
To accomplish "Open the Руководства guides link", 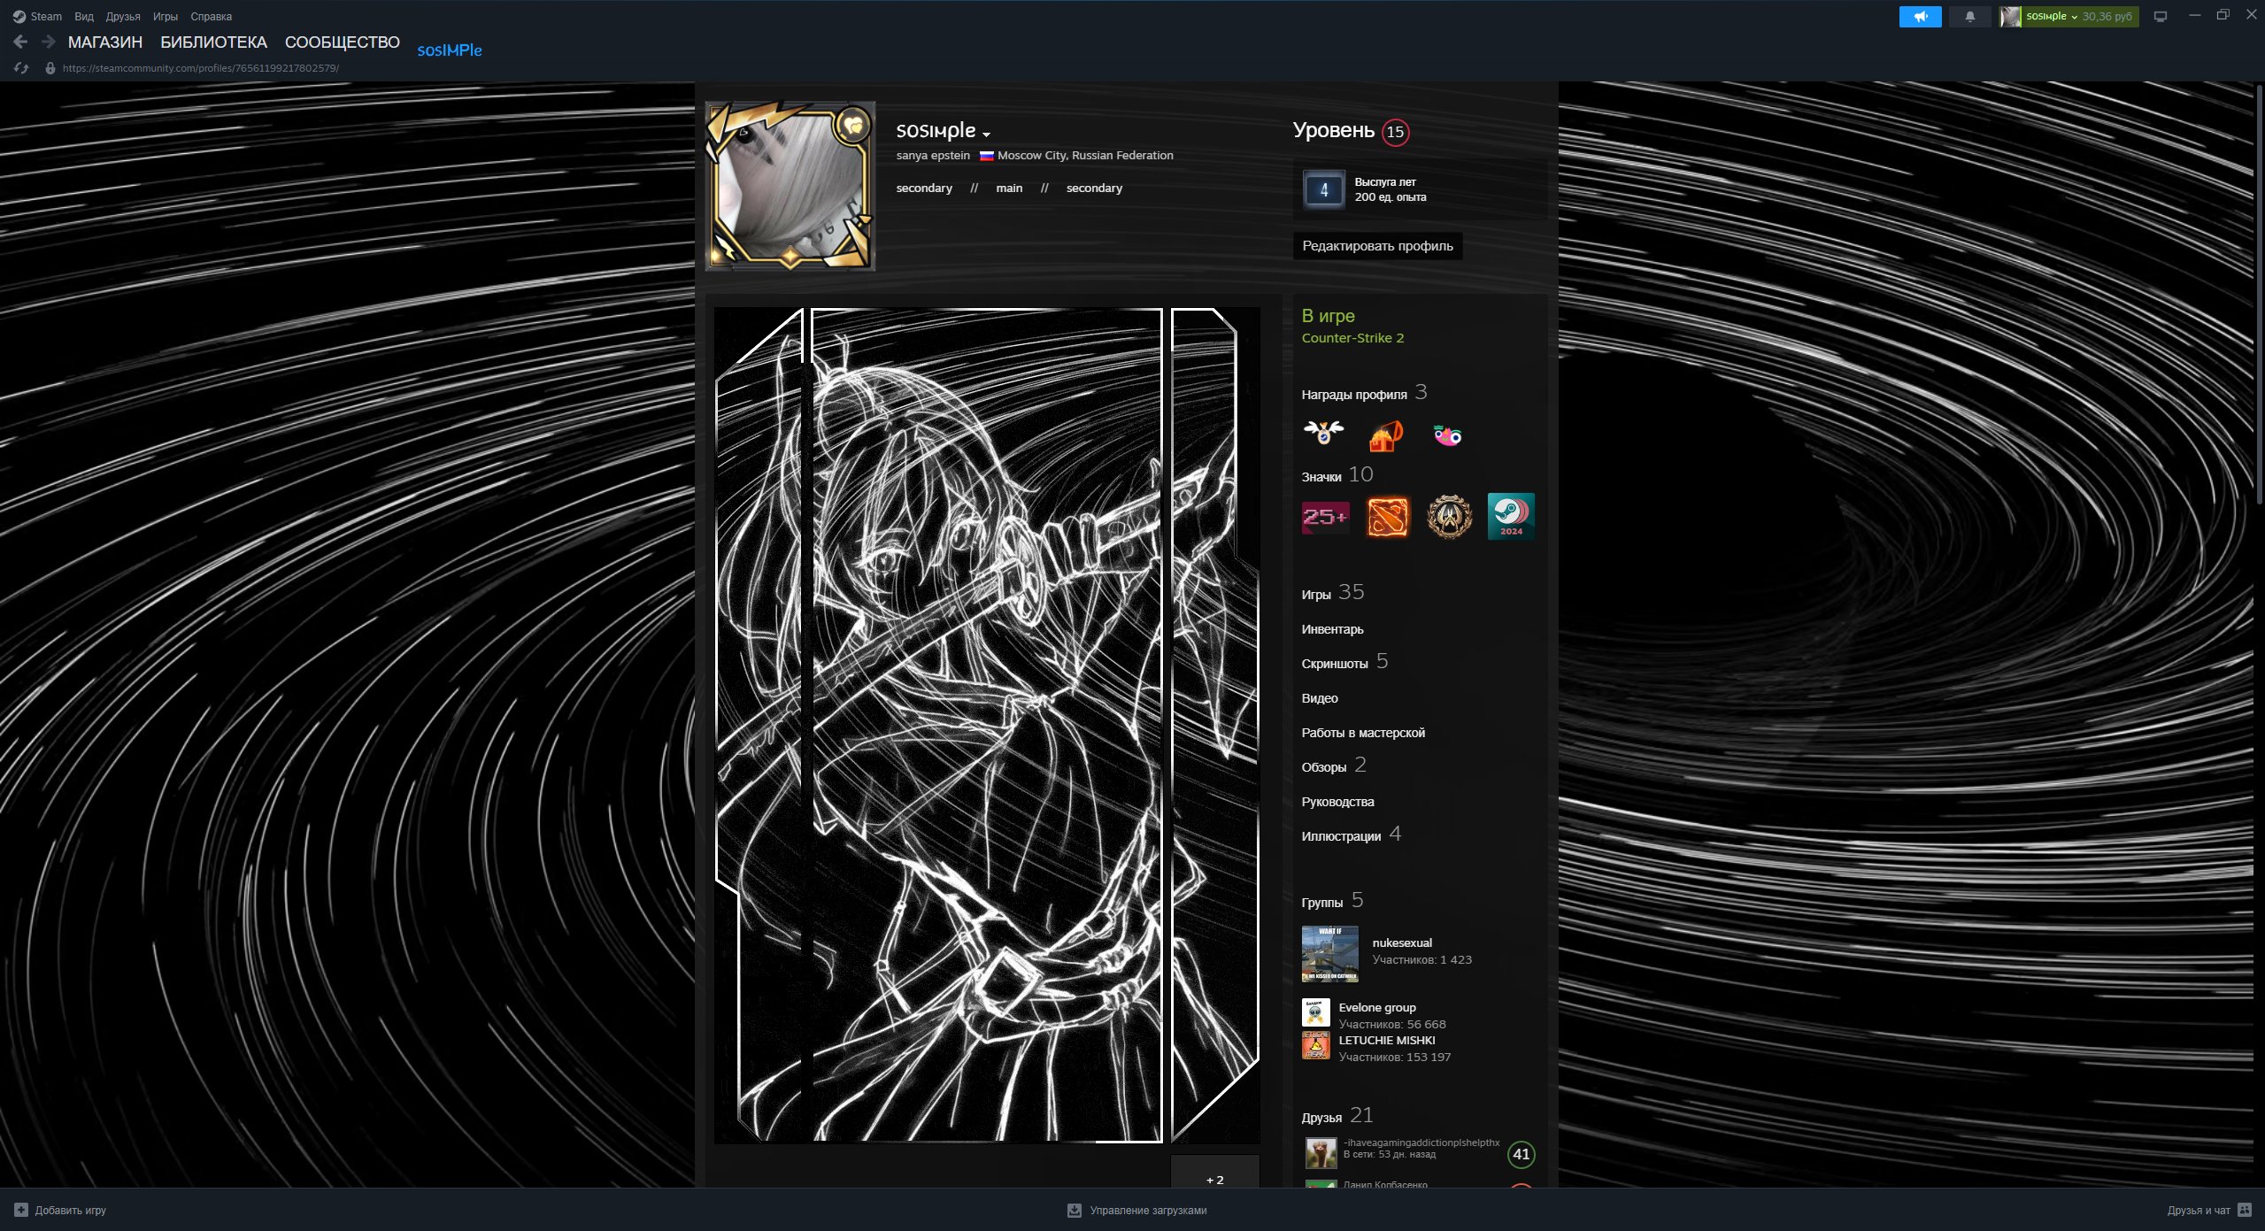I will click(x=1337, y=802).
